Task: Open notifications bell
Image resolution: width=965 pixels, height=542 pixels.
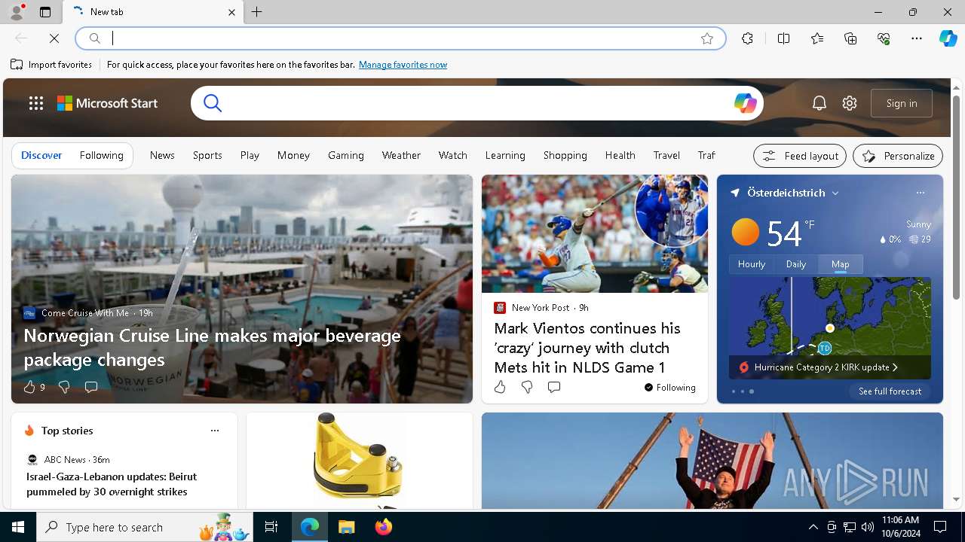Action: (819, 103)
